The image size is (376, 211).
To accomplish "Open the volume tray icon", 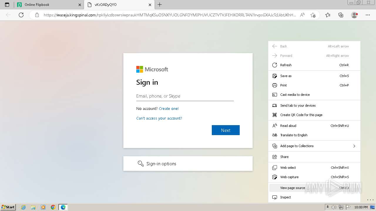I will (334, 207).
